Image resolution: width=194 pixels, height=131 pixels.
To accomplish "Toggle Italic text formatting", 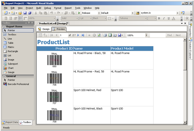I will tap(164, 18).
